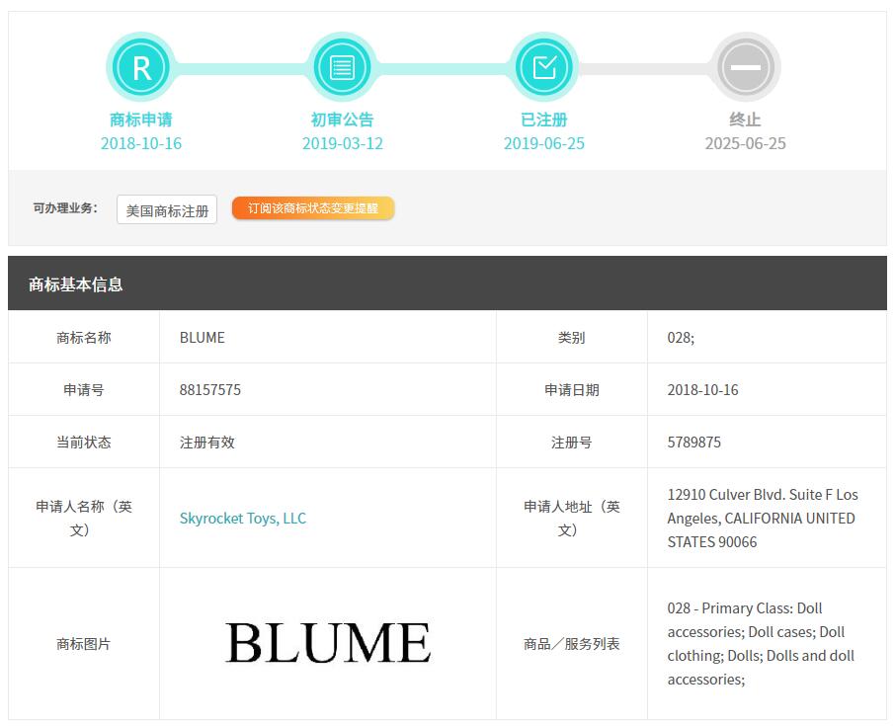This screenshot has width=896, height=726.
Task: Select the 申请日期 label cell
Action: (x=571, y=390)
